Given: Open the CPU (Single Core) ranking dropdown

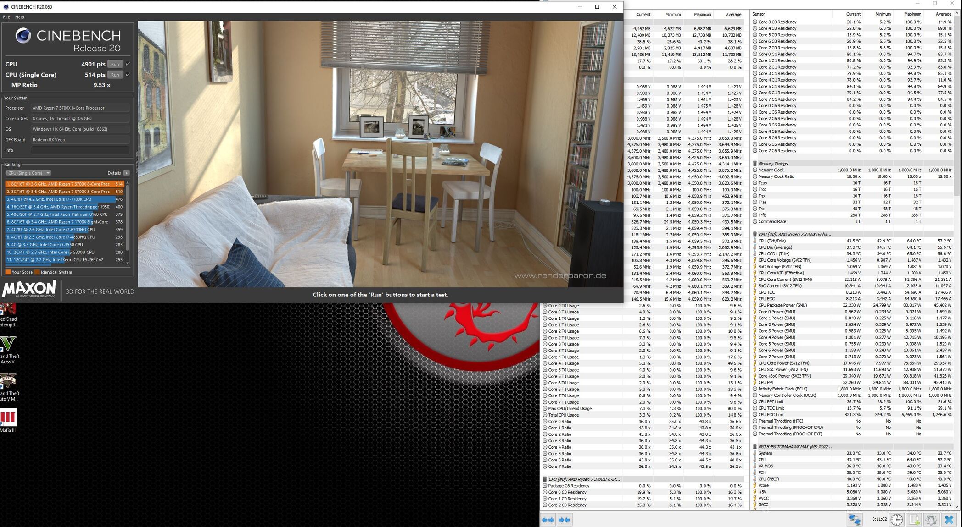Looking at the screenshot, I should pos(28,173).
